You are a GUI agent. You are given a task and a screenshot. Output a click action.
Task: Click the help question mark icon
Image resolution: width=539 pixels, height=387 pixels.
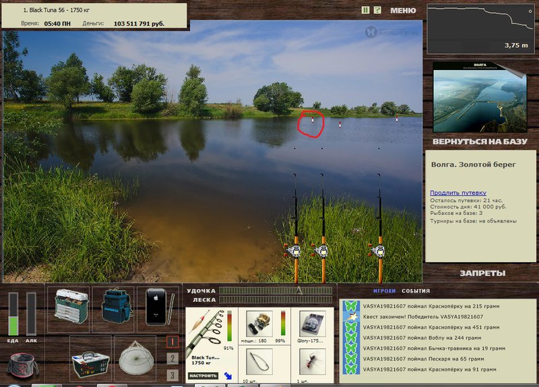click(x=377, y=11)
